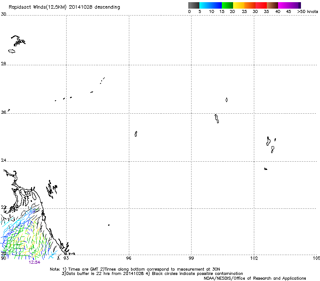This screenshot has width=320, height=281.
Task: Click the Rapidscat Winds title text
Action: [64, 7]
